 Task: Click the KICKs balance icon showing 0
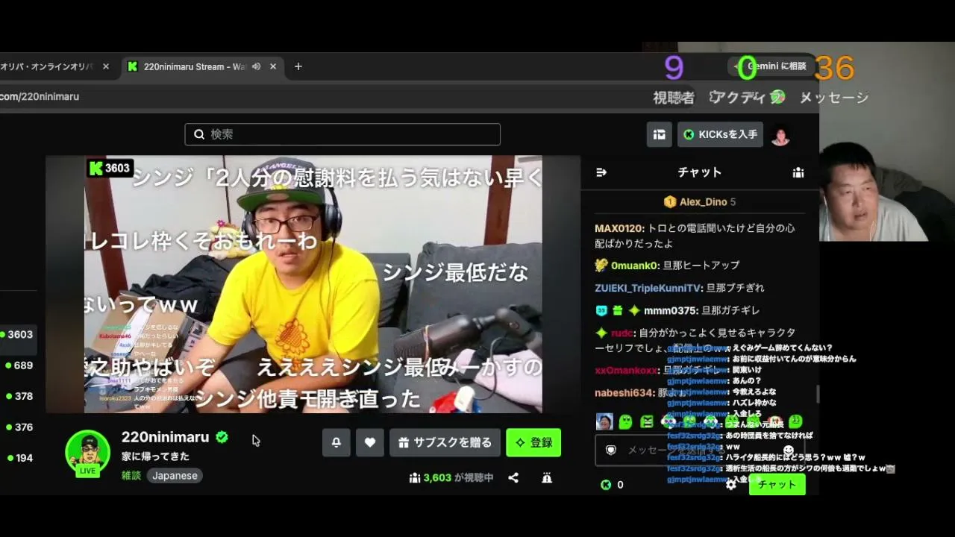(606, 485)
